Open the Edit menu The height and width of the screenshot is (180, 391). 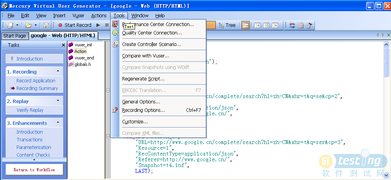click(25, 15)
